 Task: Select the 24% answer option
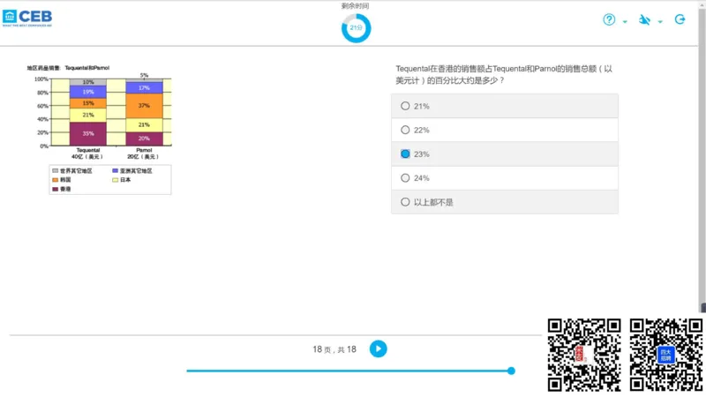pyautogui.click(x=505, y=178)
